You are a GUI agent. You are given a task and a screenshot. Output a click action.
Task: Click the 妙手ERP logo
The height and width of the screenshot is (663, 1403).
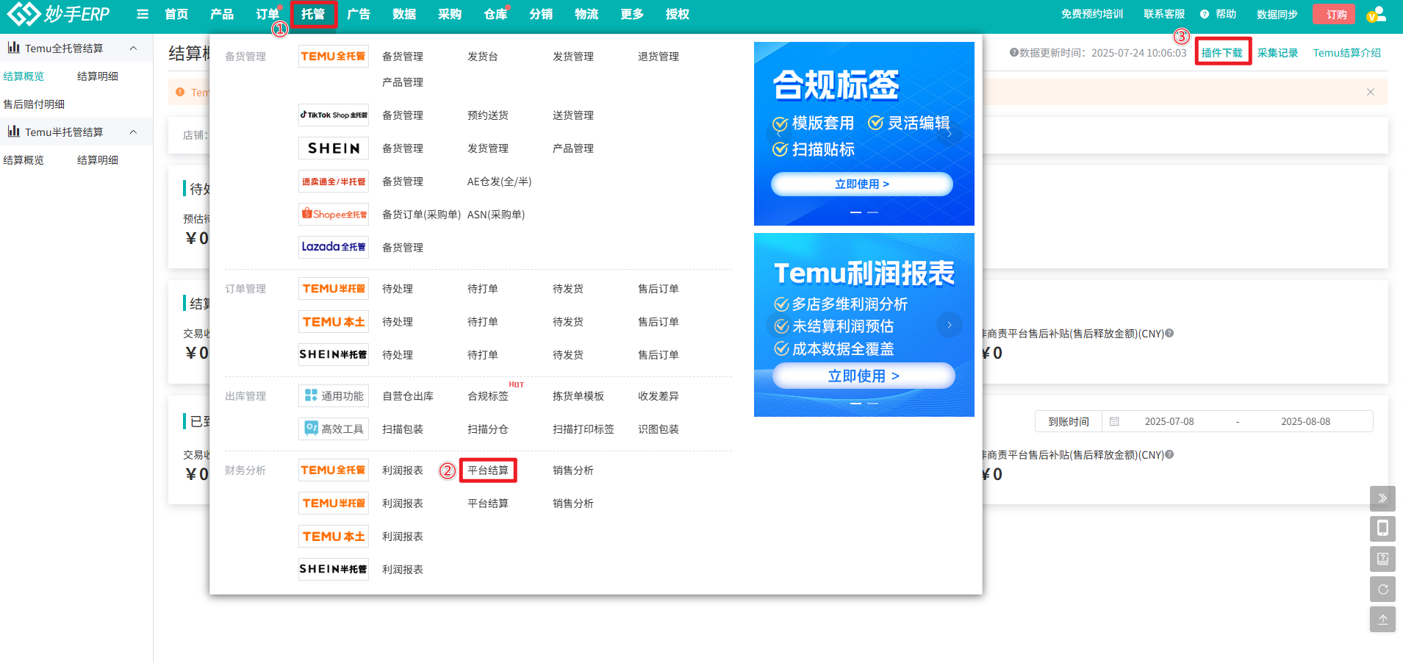coord(59,13)
